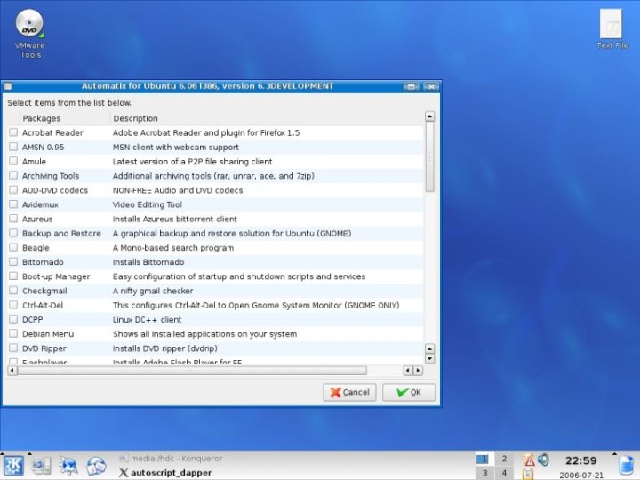
Task: Check the DCPP checkbox
Action: point(13,319)
